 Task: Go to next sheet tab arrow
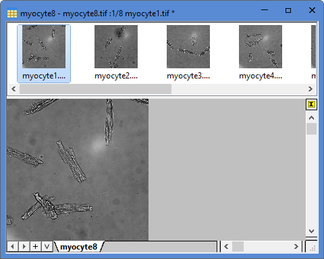[x=24, y=247]
